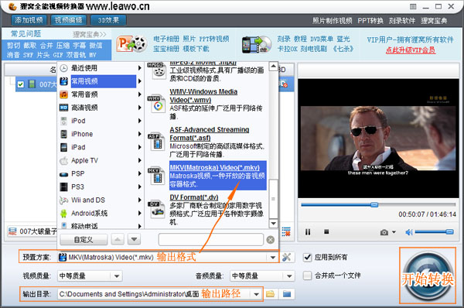This screenshot has width=464, height=308.
Task: Open 刻录软件 in top menu
Action: [402, 21]
